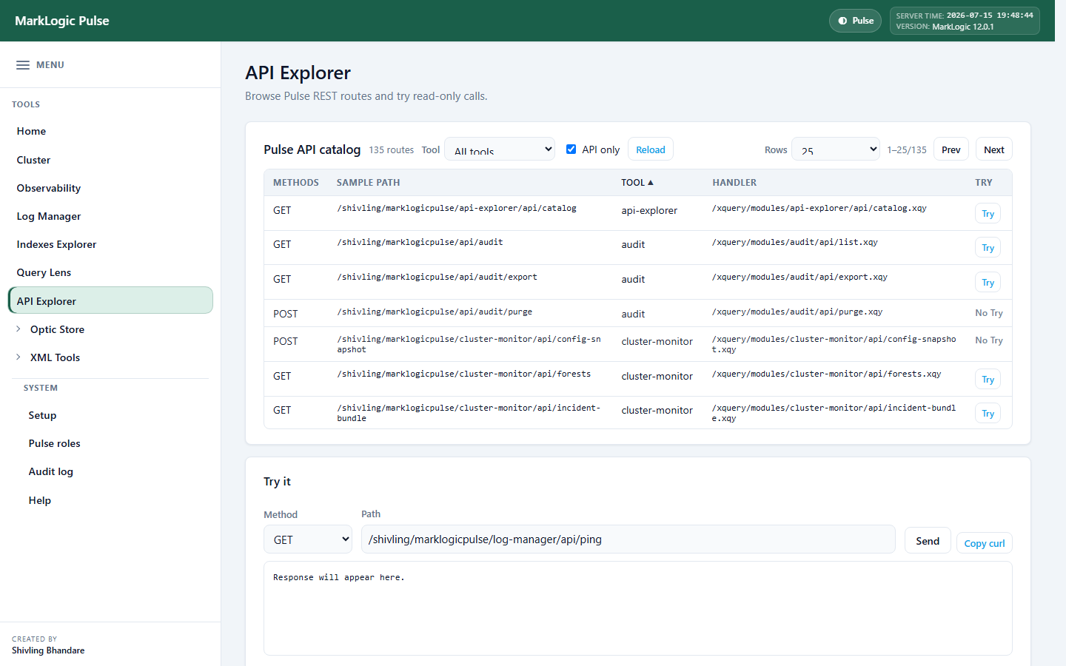Expand the Optic Store chevron

coord(19,329)
